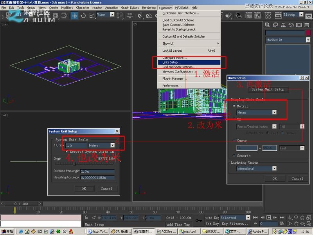
Task: Select the Pan View hand icon
Action: 296,224
